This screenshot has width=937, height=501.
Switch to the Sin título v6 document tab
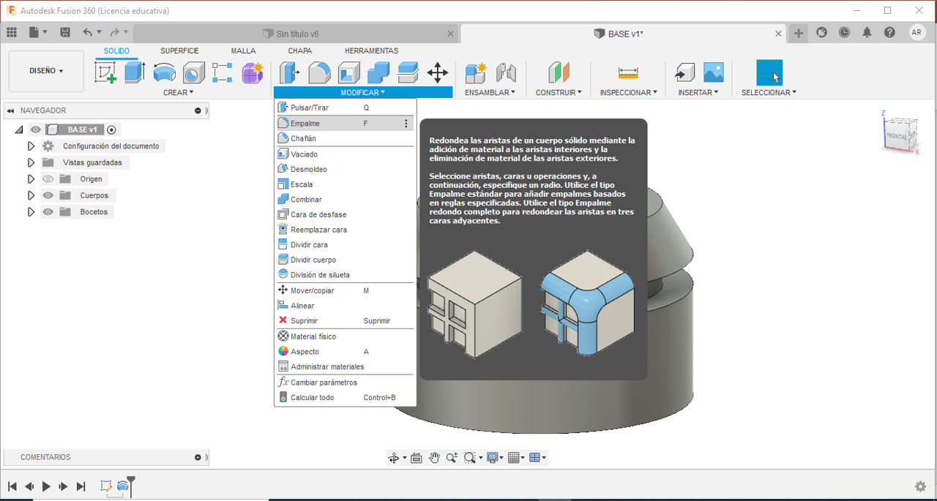click(x=296, y=34)
